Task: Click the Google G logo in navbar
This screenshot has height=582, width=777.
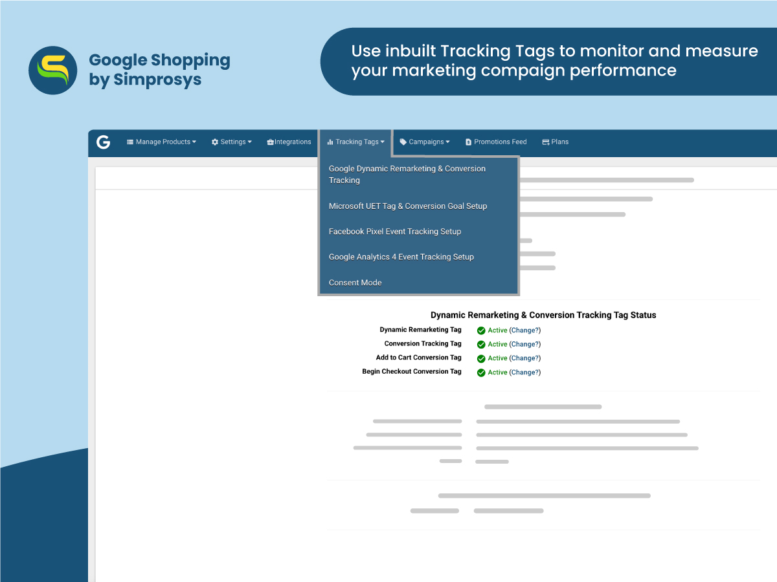Action: coord(103,142)
